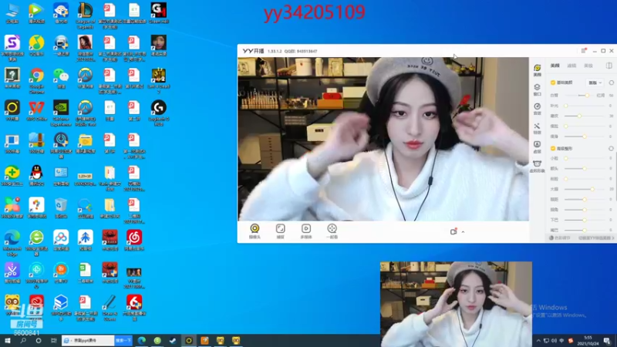Toggle the 高级整形 advanced reshaping checkbox
This screenshot has height=347, width=617.
553,148
